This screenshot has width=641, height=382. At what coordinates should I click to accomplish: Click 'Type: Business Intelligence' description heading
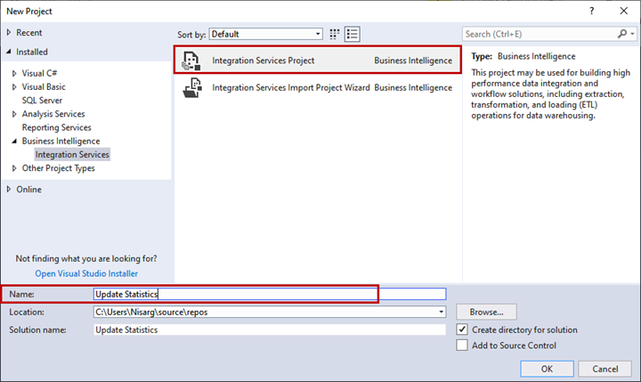523,56
